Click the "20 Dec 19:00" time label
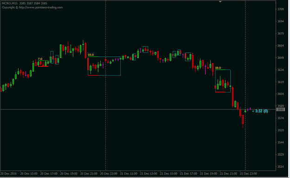The height and width of the screenshot is (178, 290). [x=69, y=173]
